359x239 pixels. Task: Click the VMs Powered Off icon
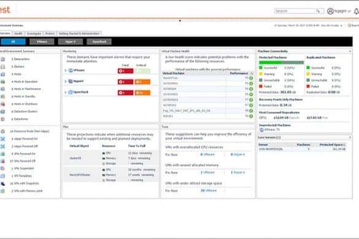(2, 161)
